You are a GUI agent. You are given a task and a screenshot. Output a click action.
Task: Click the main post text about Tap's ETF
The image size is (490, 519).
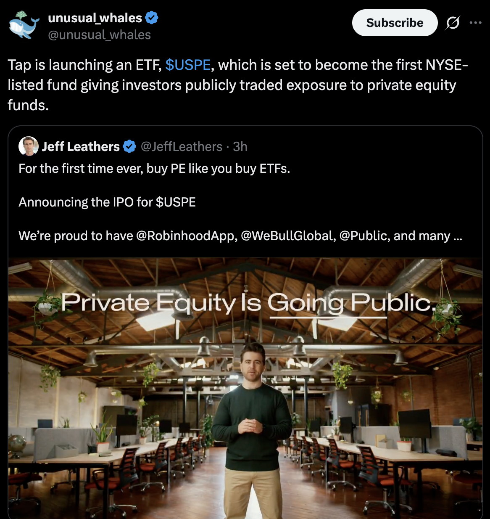click(x=238, y=85)
